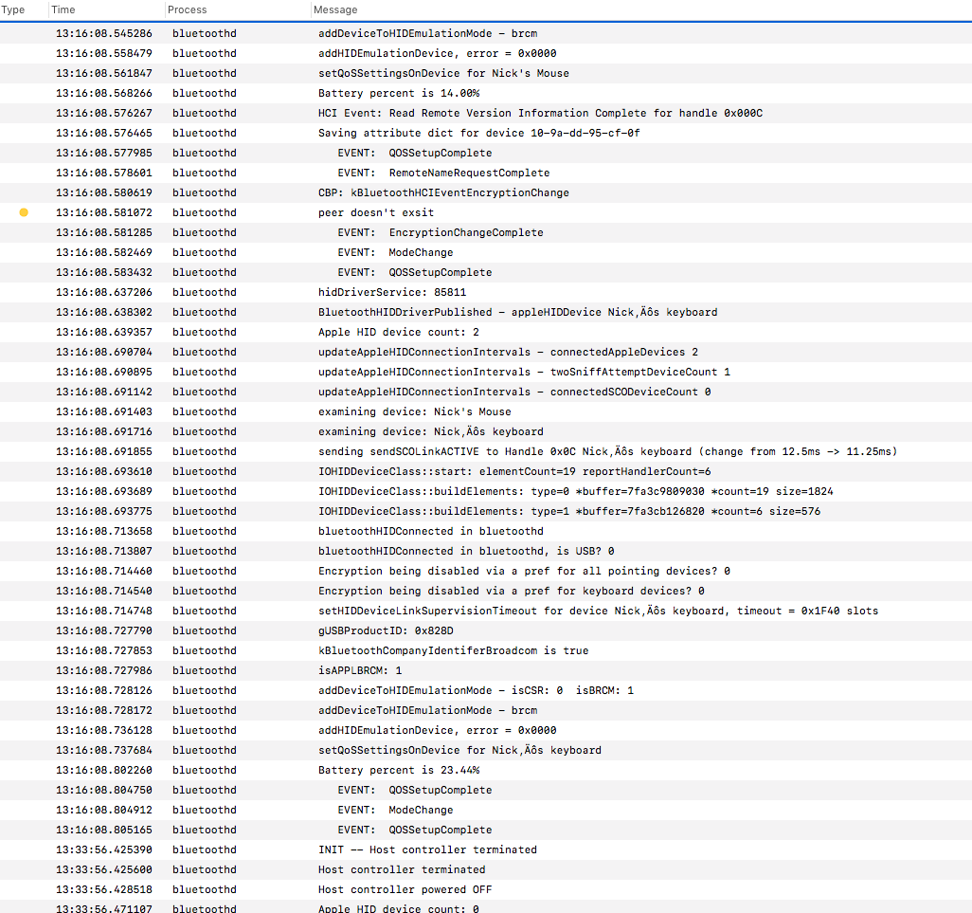Viewport: 972px width, 913px height.
Task: Select 'IOHIDDeviceClass::start: elementCount=19' message
Action: [x=514, y=471]
